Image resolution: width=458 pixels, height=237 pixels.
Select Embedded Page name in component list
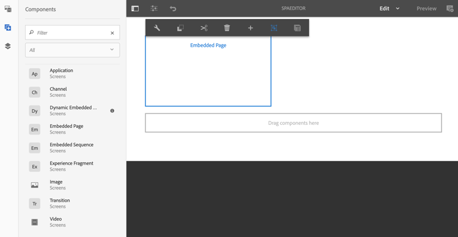[x=67, y=126]
